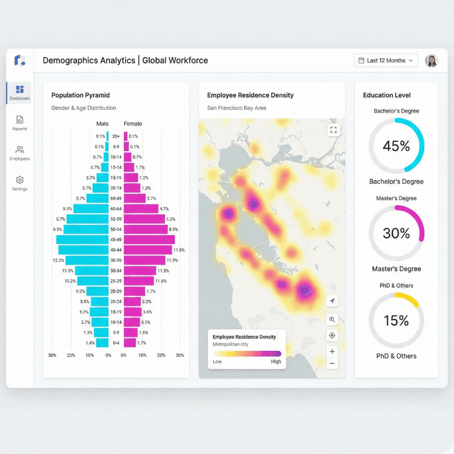454x454 pixels.
Task: Open the Dashboard sidebar icon
Action: tap(20, 89)
